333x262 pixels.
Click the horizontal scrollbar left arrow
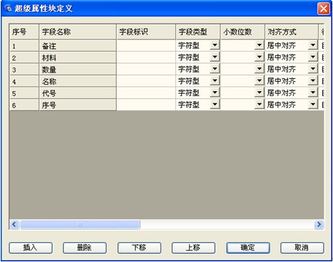14,224
